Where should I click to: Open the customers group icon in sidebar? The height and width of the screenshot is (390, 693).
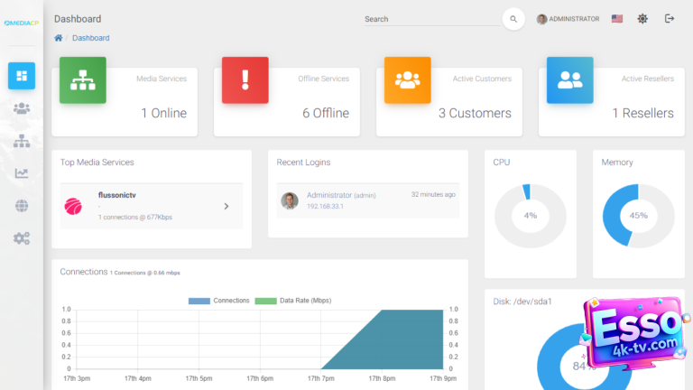tap(22, 108)
